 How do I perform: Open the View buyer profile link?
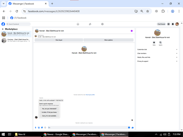coord(90,95)
